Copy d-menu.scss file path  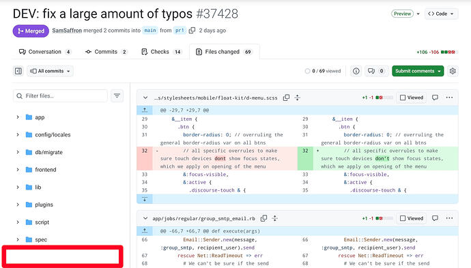pos(286,98)
